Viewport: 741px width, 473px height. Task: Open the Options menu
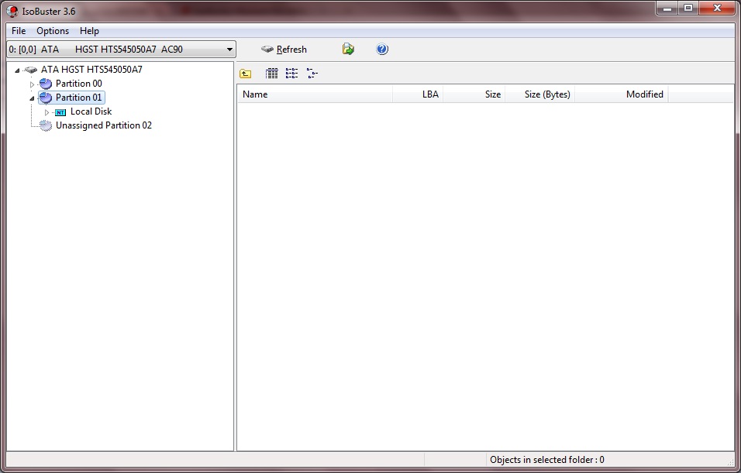tap(52, 31)
